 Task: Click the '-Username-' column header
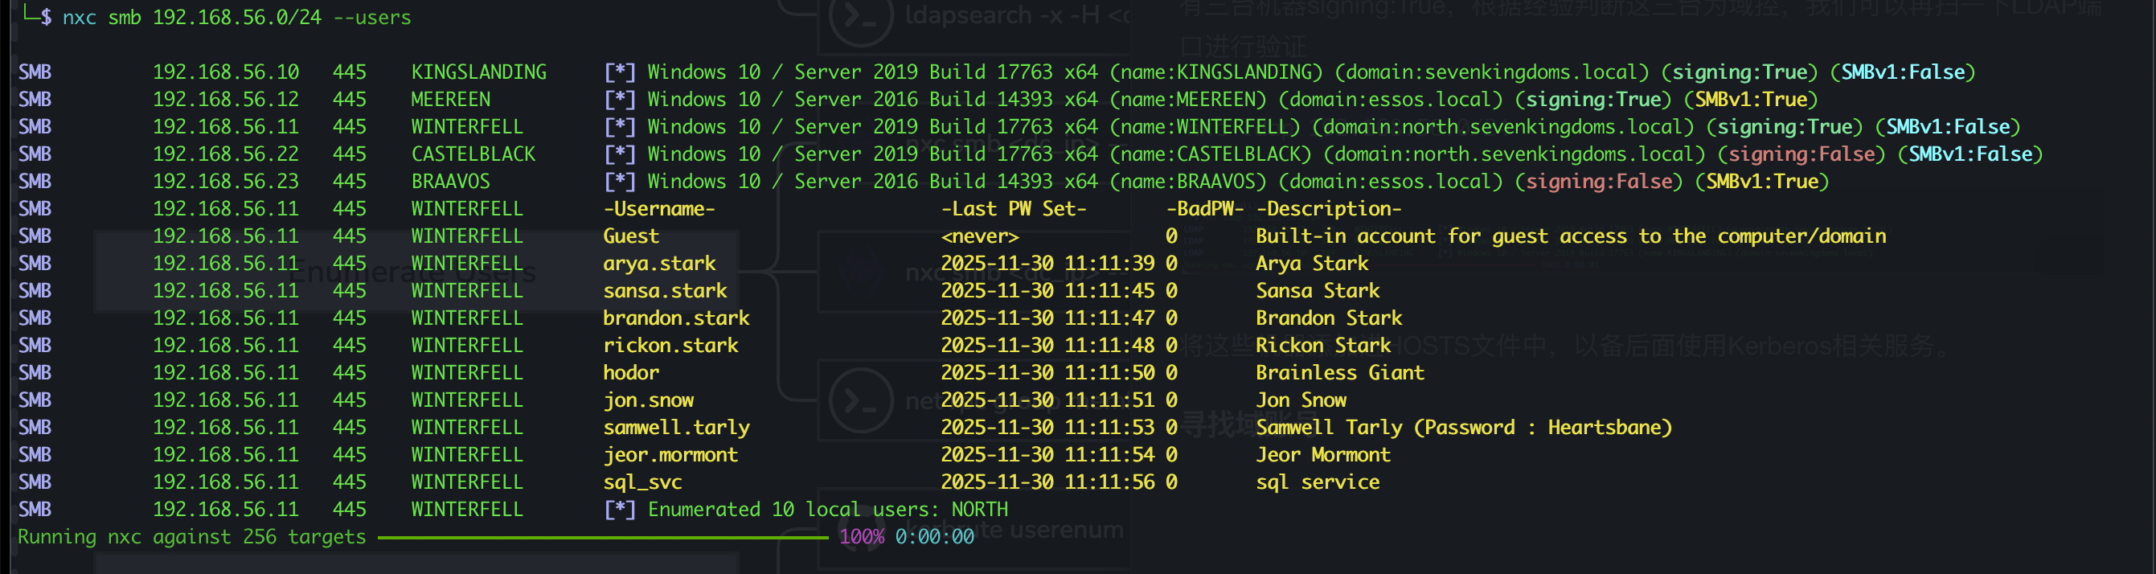pos(659,209)
